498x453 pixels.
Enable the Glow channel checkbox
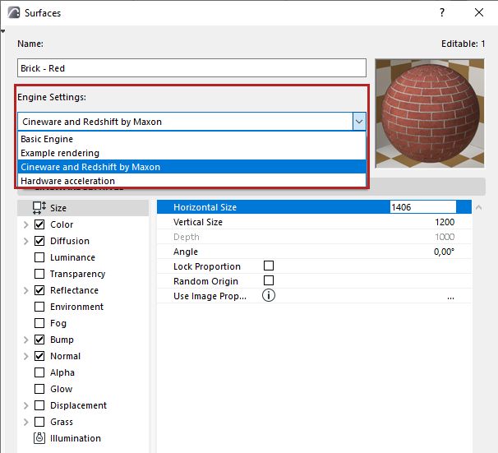(x=39, y=389)
